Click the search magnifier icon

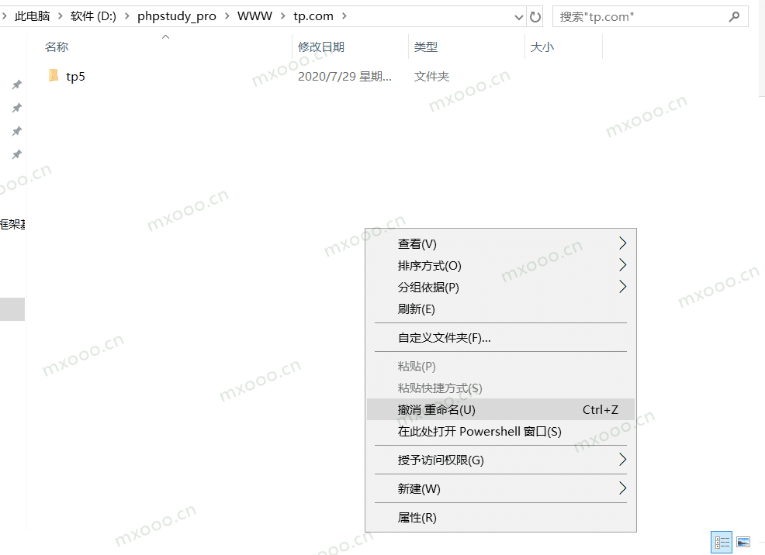tap(734, 16)
